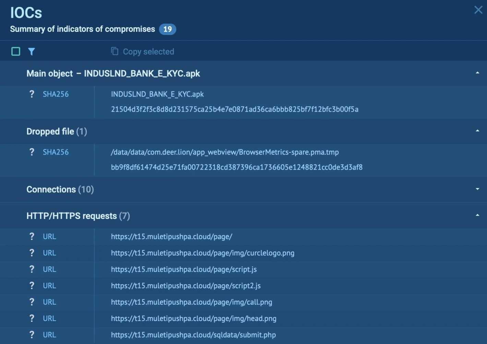Close the IOCs panel with X
Viewport: 487px width, 344px height.
pyautogui.click(x=478, y=10)
